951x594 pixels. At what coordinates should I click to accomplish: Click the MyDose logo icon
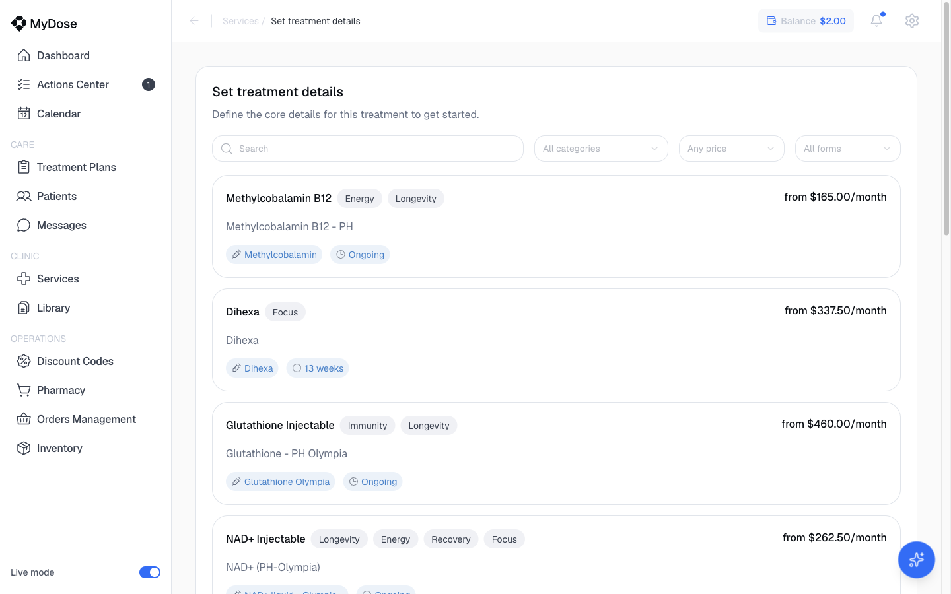[x=18, y=24]
